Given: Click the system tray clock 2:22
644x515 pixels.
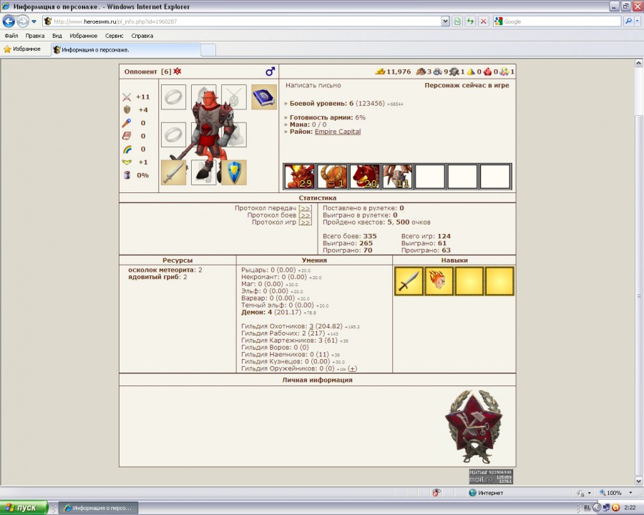Looking at the screenshot, I should click(x=630, y=508).
